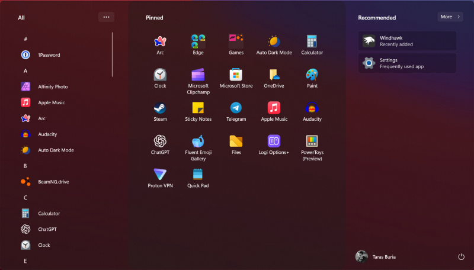Open Auto Dark Mode in All list

click(x=65, y=150)
